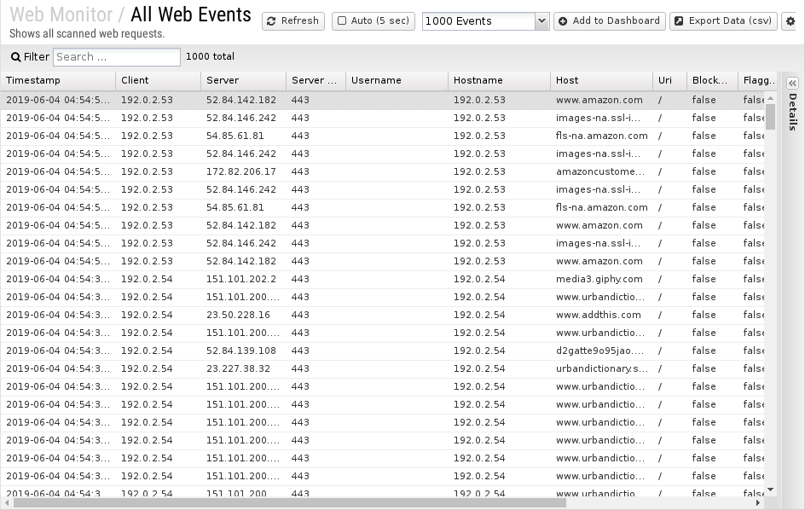This screenshot has height=510, width=805.
Task: Select the www.addthis.com event row
Action: (383, 316)
